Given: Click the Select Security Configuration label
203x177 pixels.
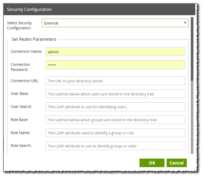Looking at the screenshot, I should click(x=19, y=25).
